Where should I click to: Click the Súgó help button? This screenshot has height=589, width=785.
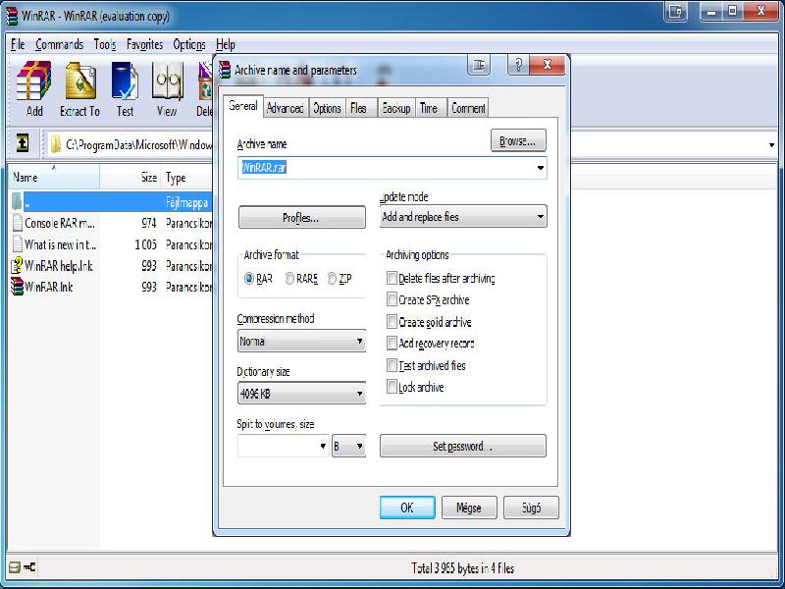click(x=531, y=508)
